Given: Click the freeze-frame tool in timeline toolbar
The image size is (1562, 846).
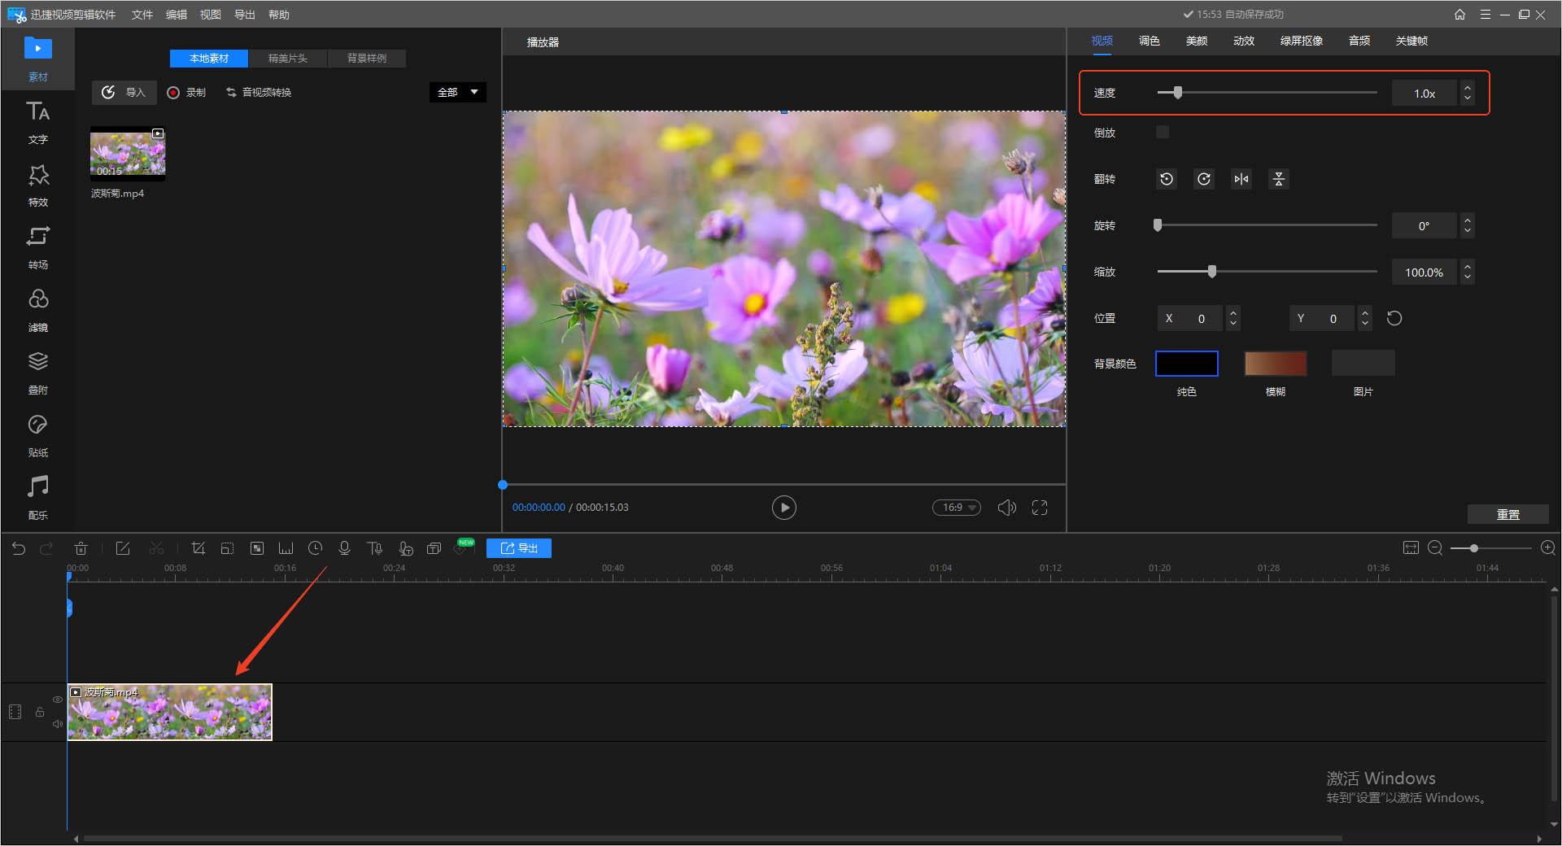Looking at the screenshot, I should click(x=286, y=548).
